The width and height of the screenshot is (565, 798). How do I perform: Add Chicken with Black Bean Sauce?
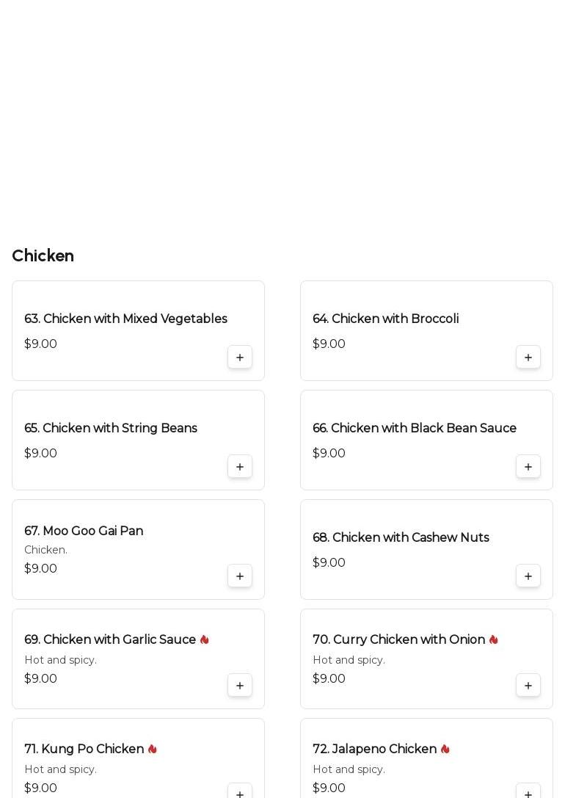528,467
